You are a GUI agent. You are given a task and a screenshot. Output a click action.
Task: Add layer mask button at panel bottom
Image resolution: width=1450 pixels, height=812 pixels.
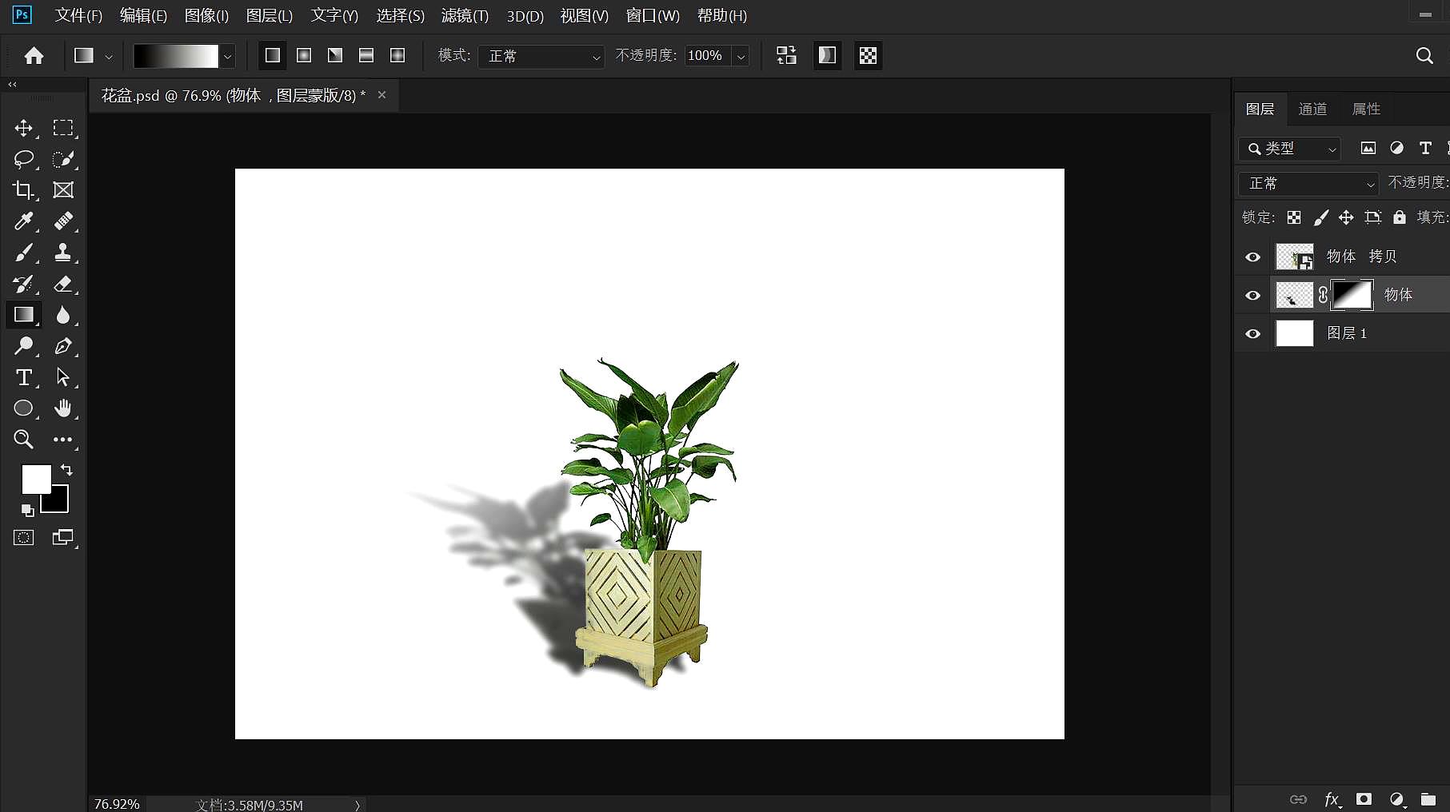1364,799
